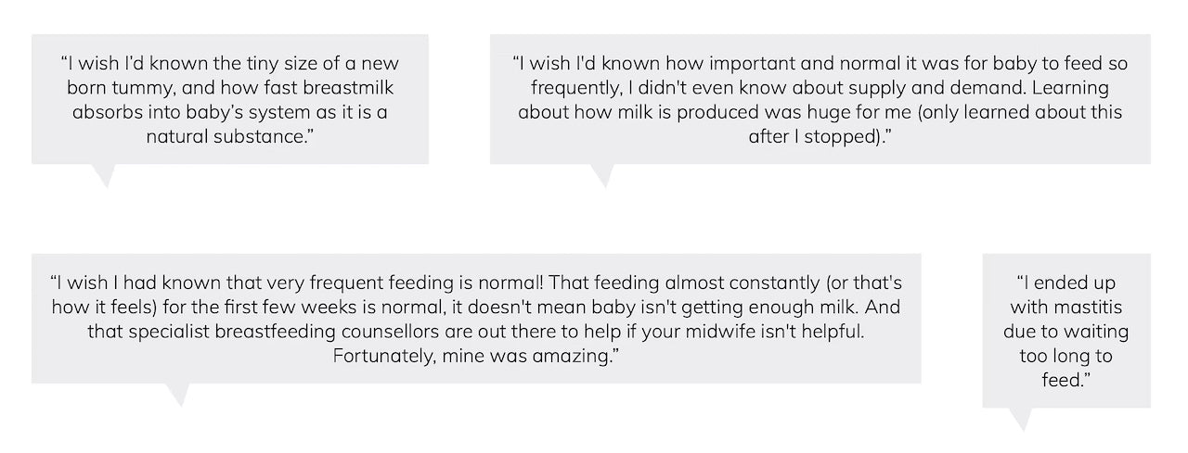The width and height of the screenshot is (1188, 453).
Task: Click the words "natural substance."
Action: pyautogui.click(x=230, y=136)
